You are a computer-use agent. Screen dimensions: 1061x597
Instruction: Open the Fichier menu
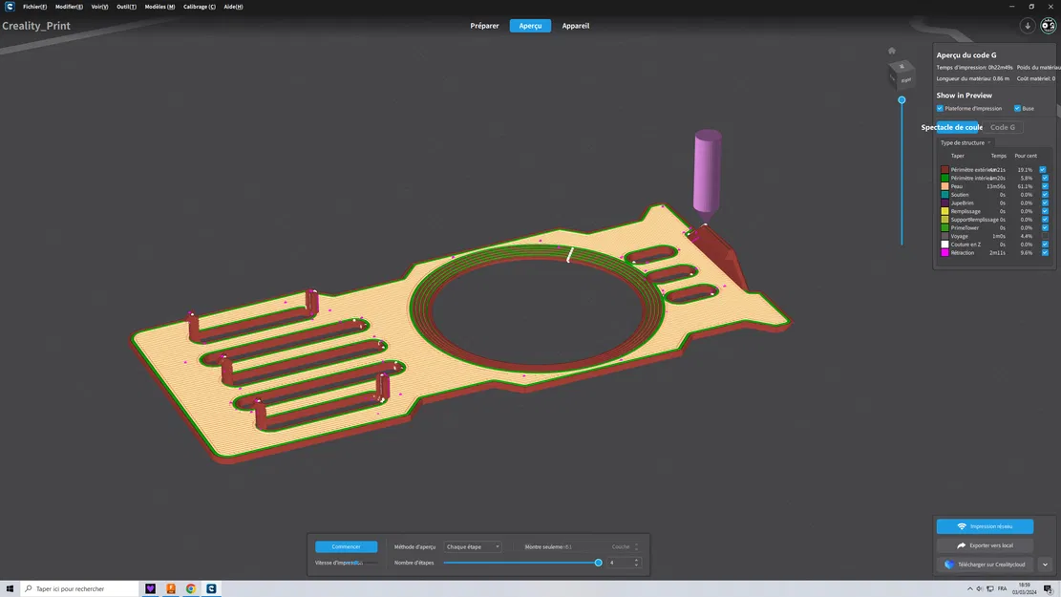pyautogui.click(x=34, y=6)
